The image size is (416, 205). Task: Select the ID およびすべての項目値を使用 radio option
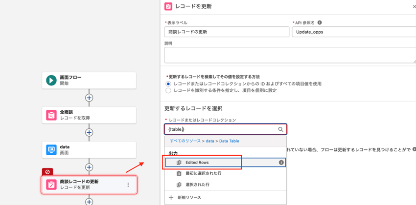pos(168,84)
